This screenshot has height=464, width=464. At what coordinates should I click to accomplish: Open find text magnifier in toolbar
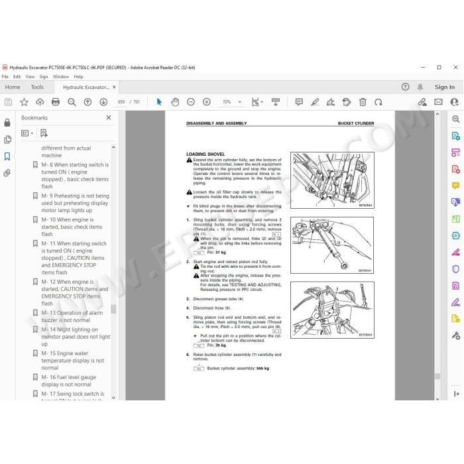tap(72, 102)
